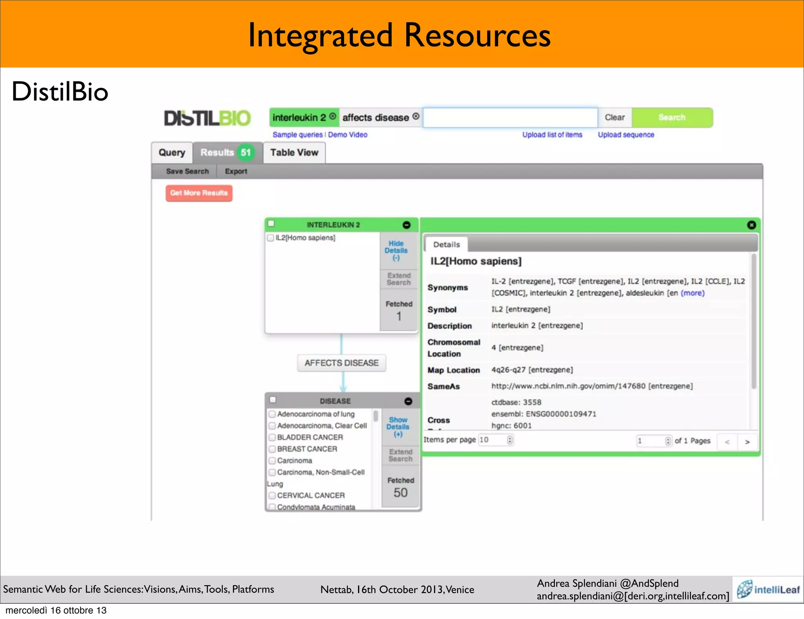Click Export in the toolbar
804x619 pixels.
(x=236, y=171)
